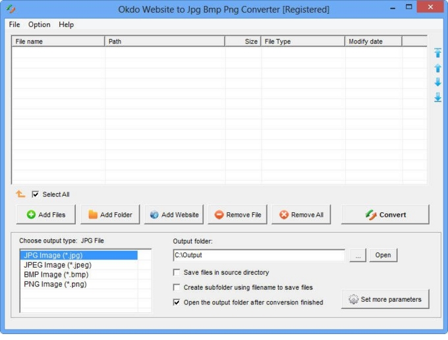Screen dimensions: 448x340
Task: Click Remove File button
Action: tap(237, 215)
